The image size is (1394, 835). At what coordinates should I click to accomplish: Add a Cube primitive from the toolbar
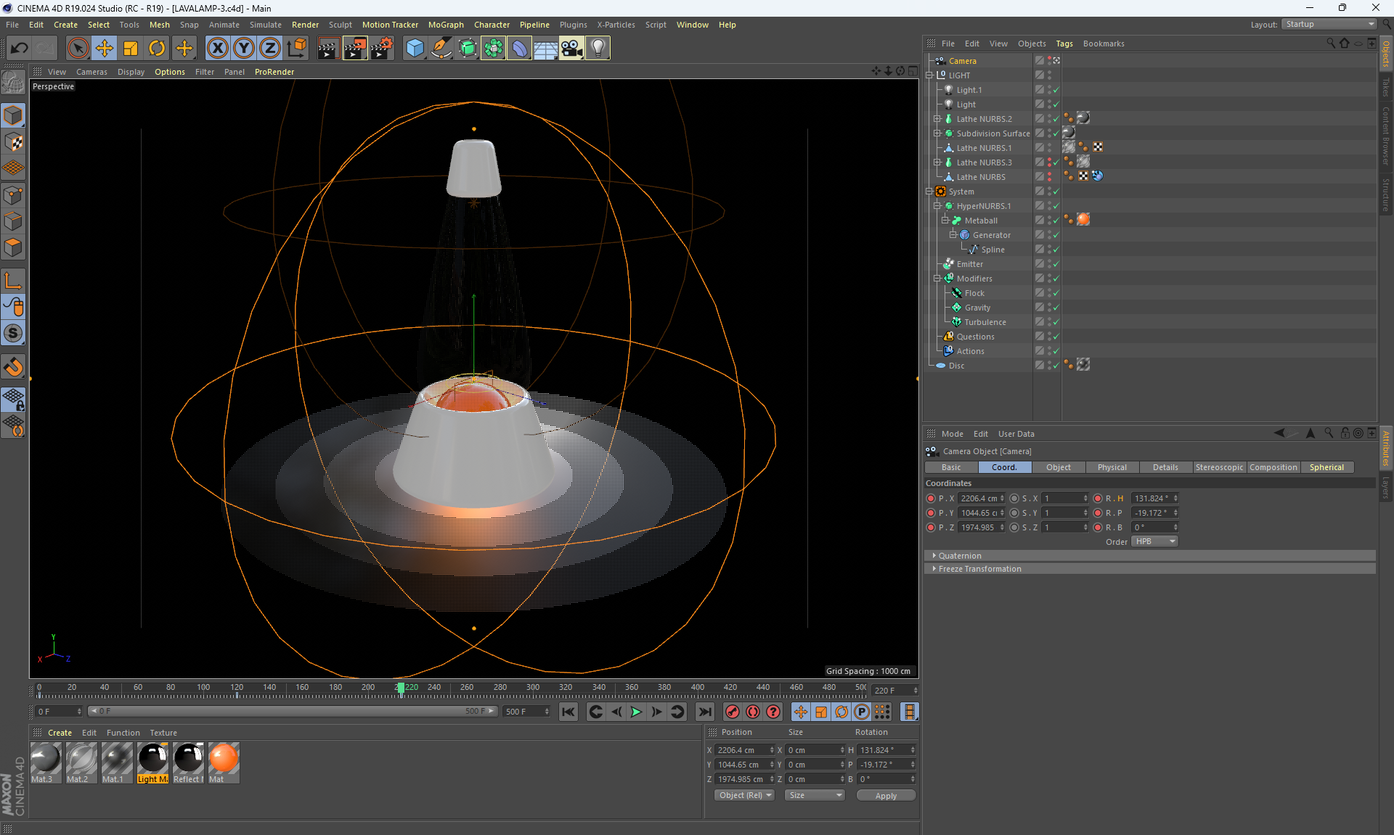[x=415, y=49]
